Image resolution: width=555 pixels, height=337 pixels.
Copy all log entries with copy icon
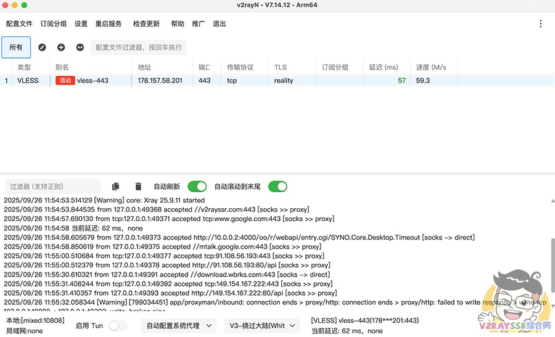click(115, 187)
